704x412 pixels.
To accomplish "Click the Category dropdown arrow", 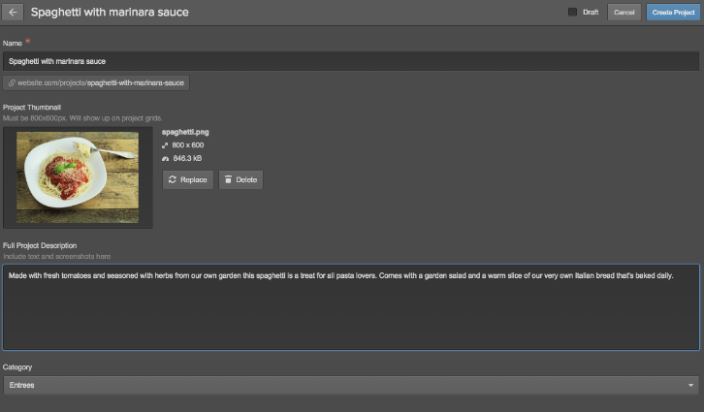I will pos(690,385).
